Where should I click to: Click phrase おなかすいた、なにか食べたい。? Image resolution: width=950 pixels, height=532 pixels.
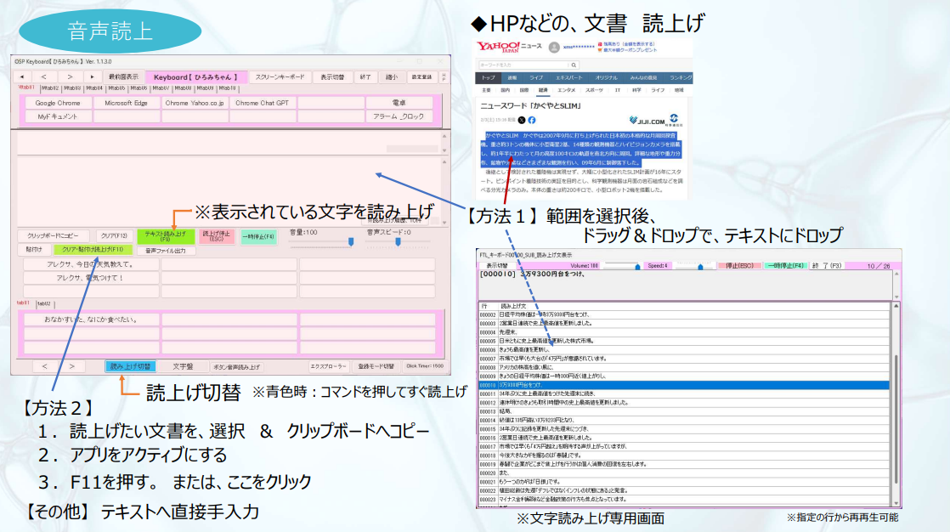pos(91,320)
